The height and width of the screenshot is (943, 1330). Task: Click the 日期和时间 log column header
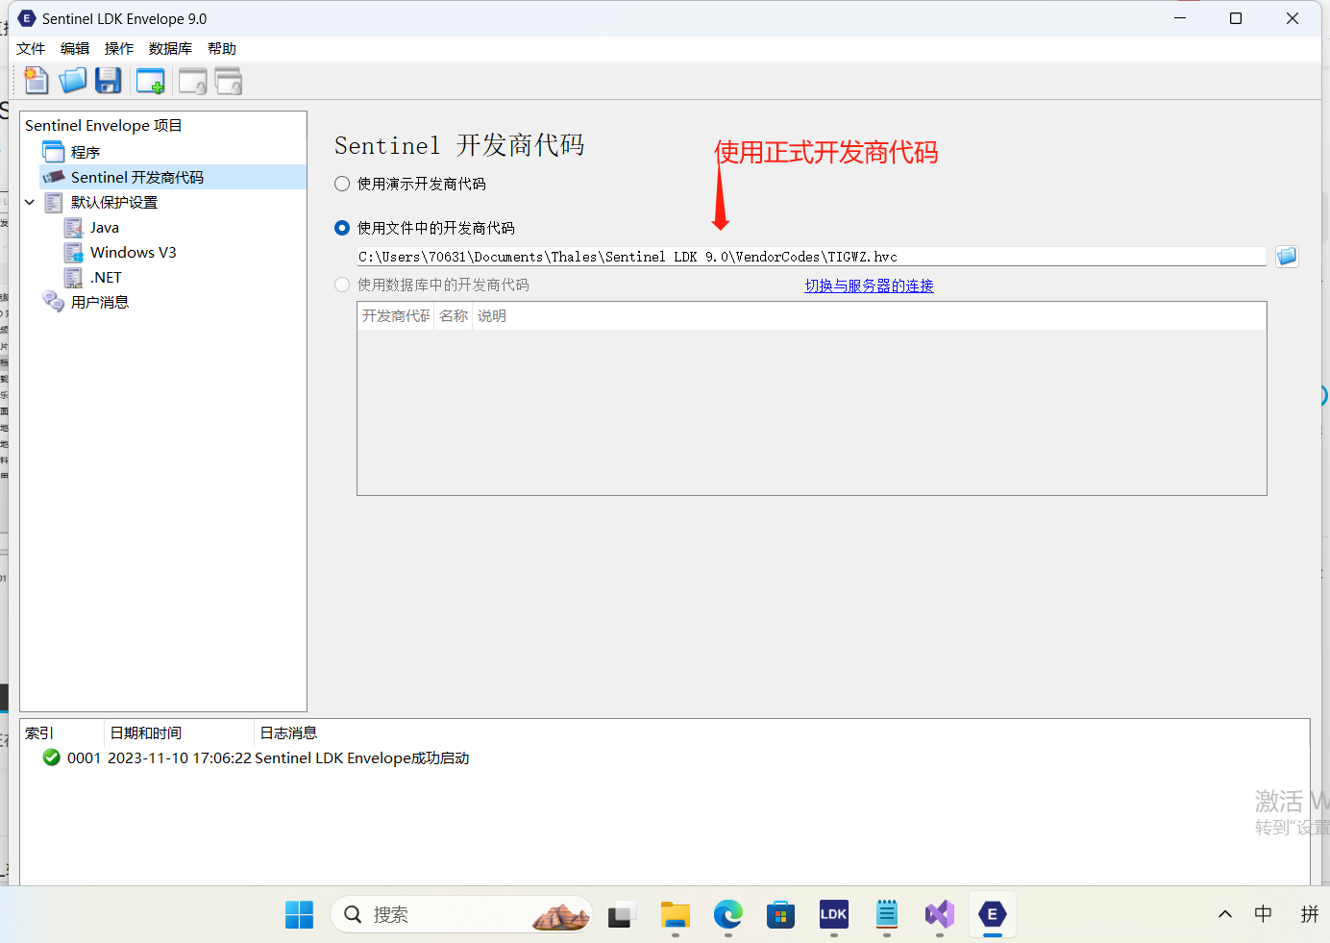coord(146,732)
